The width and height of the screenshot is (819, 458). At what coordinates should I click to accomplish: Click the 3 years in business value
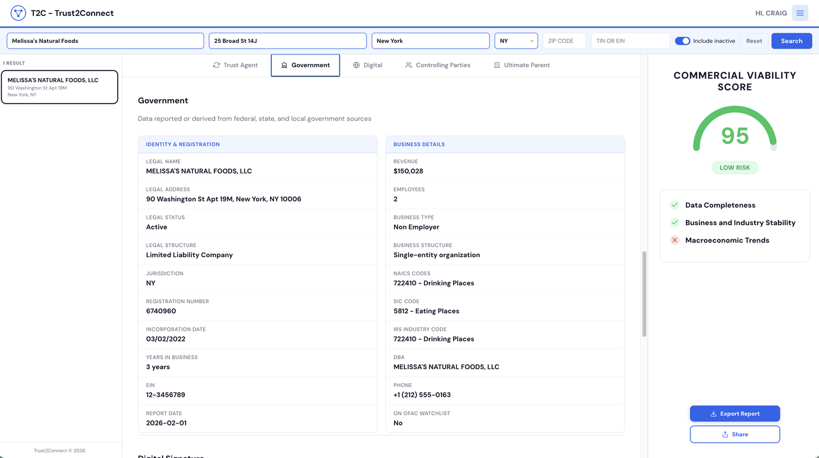[158, 367]
